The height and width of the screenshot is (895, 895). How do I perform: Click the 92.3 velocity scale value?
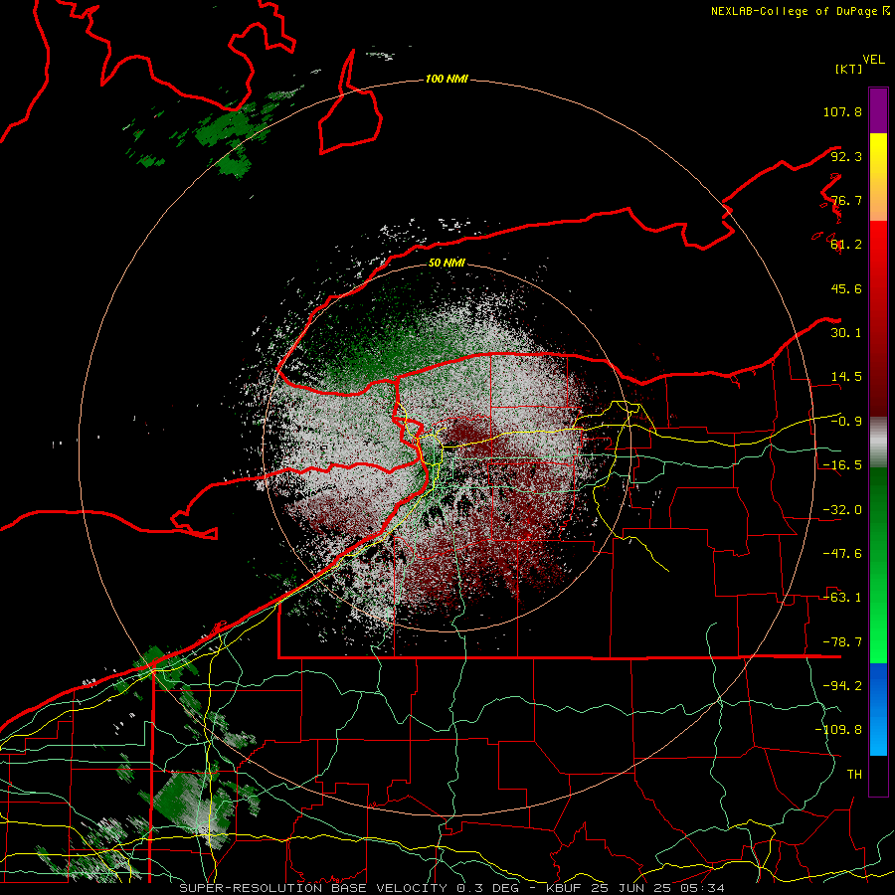[x=846, y=156]
